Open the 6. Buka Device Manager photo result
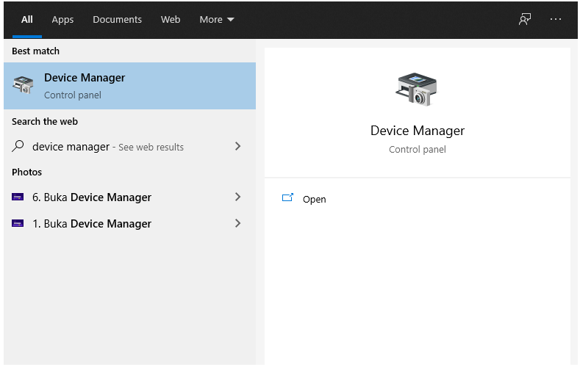 click(129, 197)
